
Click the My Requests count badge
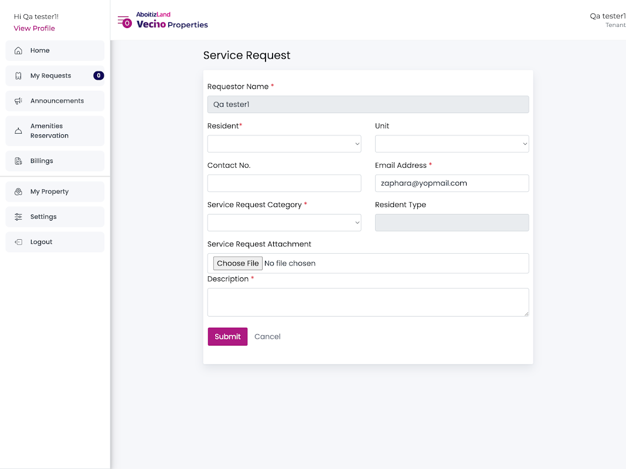(98, 76)
